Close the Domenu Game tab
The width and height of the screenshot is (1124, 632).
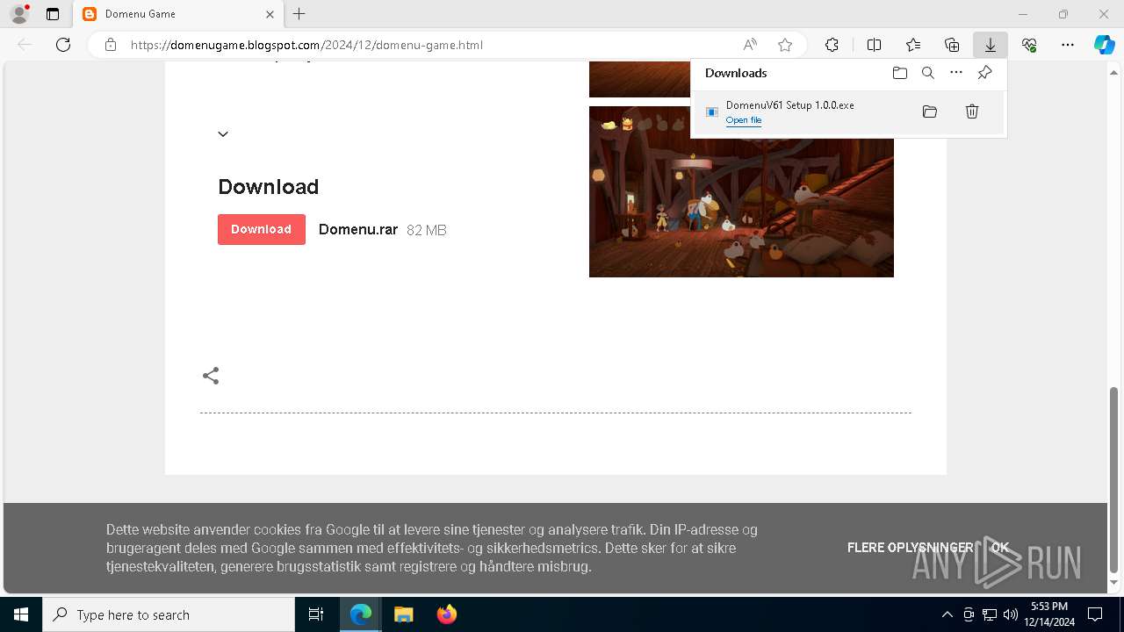pos(270,14)
